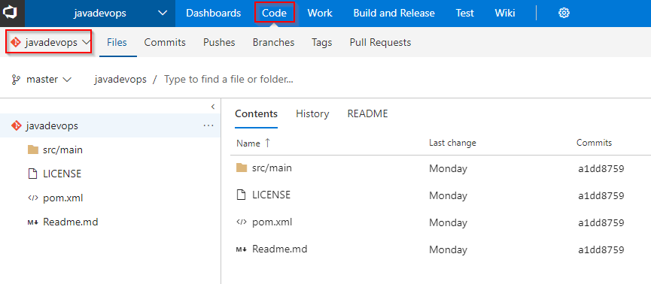Click LICENSE file icon in Contents list
The image size is (651, 284).
[x=242, y=195]
